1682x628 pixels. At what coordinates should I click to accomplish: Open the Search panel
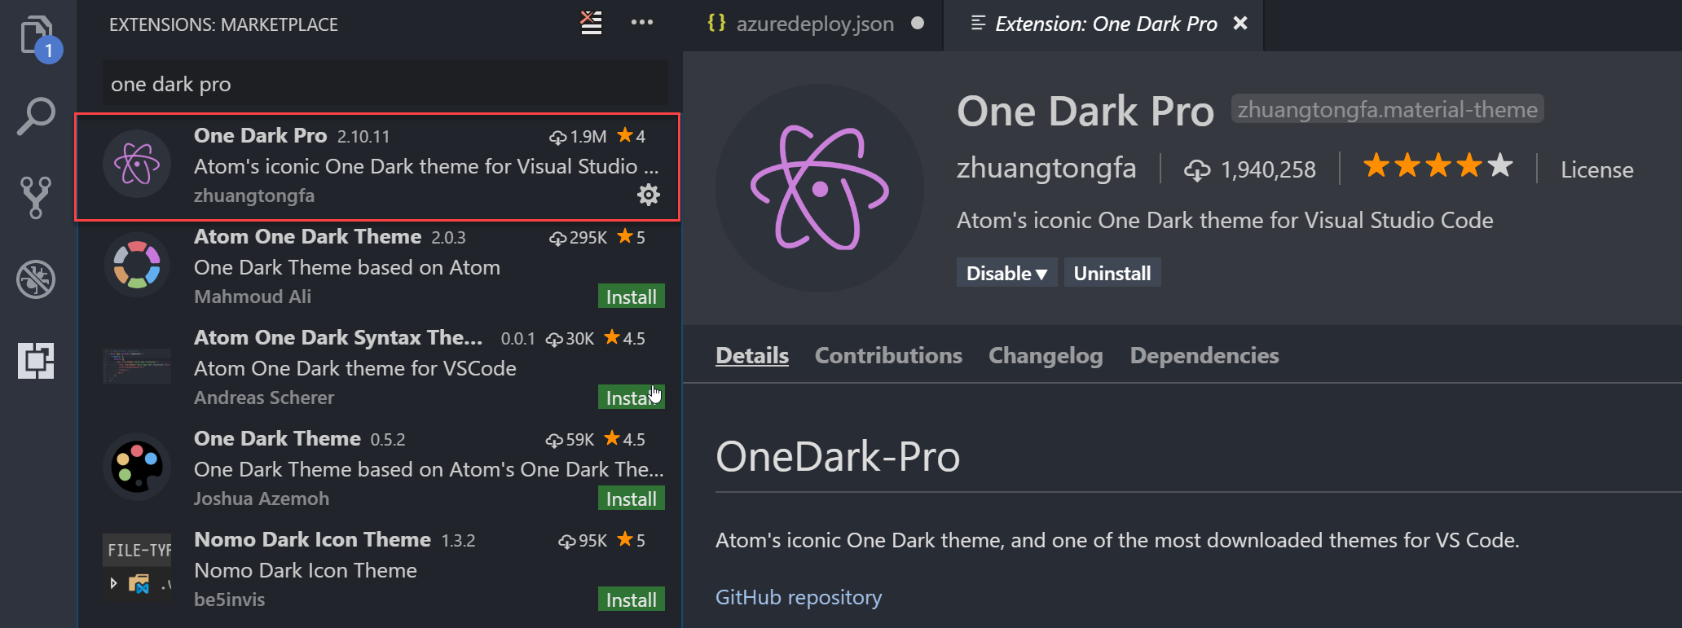coord(36,116)
